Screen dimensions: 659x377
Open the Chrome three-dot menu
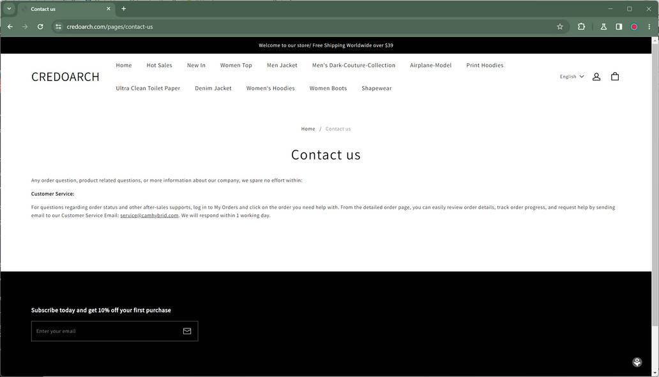pyautogui.click(x=649, y=26)
